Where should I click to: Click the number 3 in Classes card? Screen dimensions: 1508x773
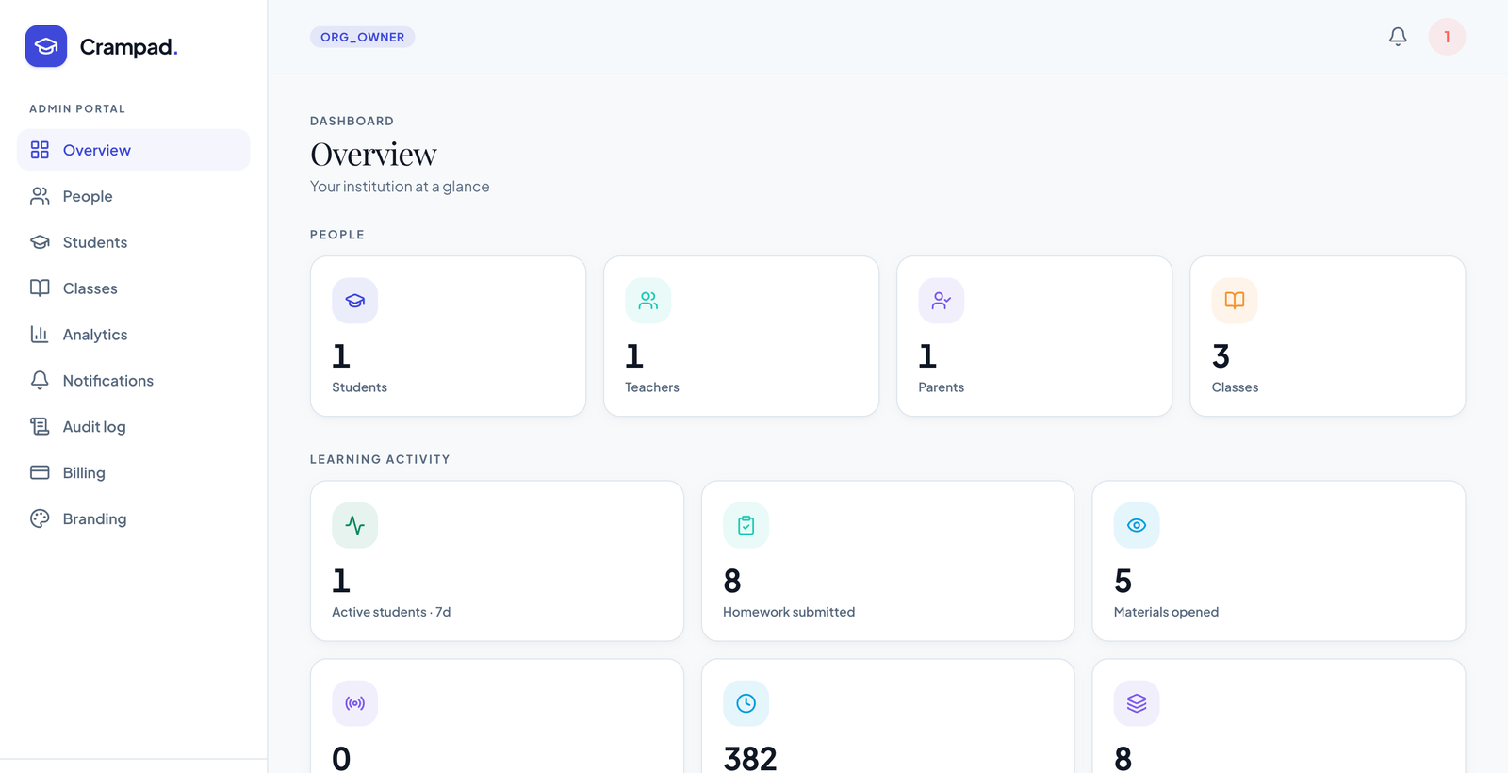coord(1221,356)
